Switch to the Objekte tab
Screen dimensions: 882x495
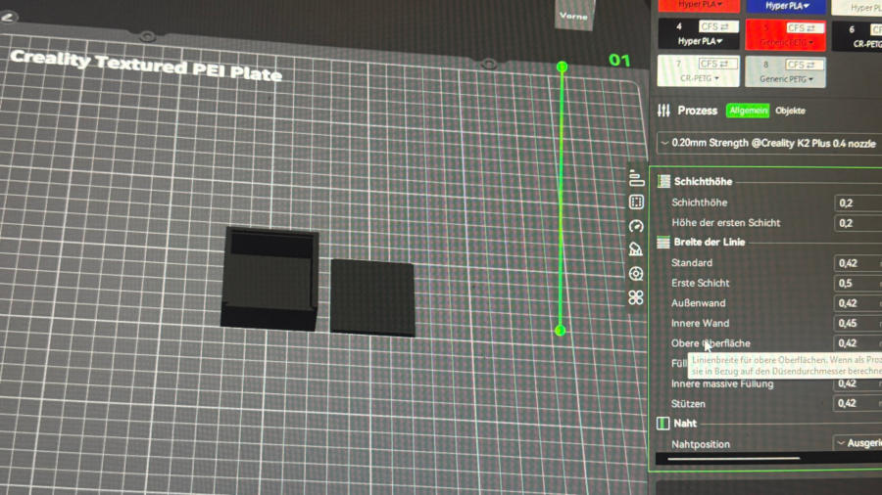[x=790, y=111]
